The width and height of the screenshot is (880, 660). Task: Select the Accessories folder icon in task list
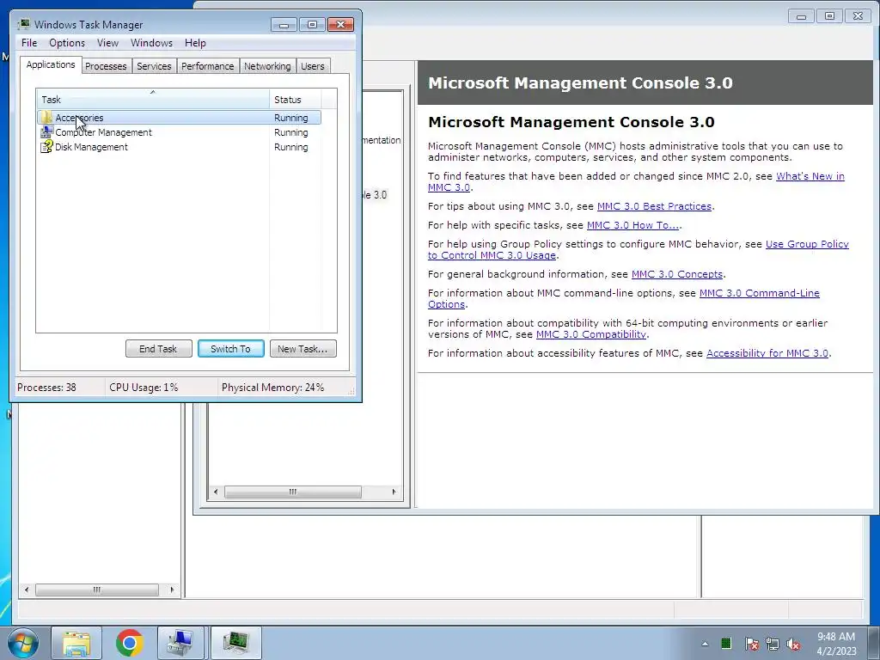[x=46, y=118]
